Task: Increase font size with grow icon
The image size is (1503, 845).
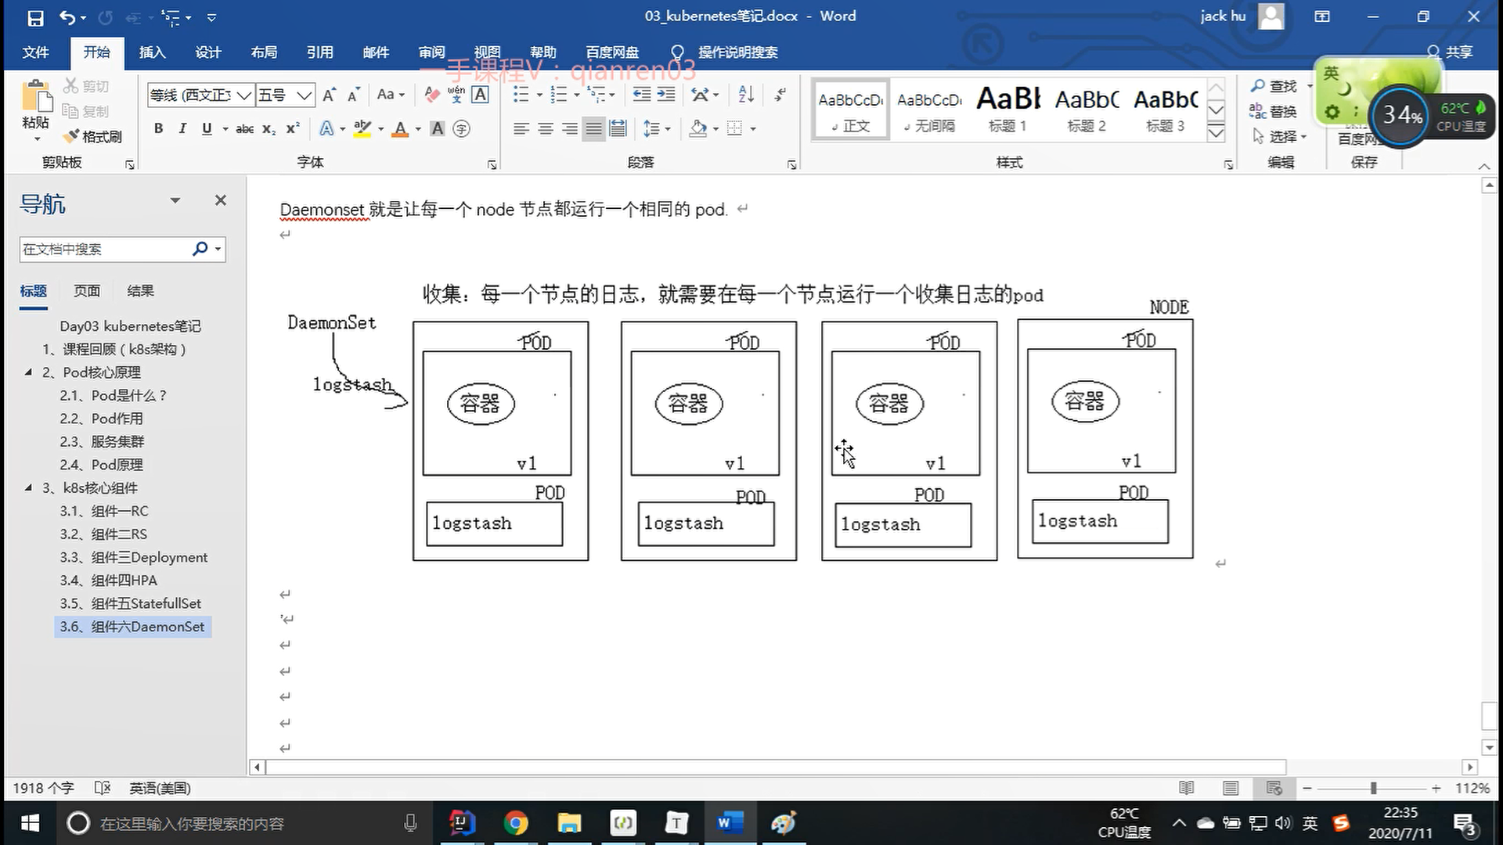Action: (x=329, y=95)
